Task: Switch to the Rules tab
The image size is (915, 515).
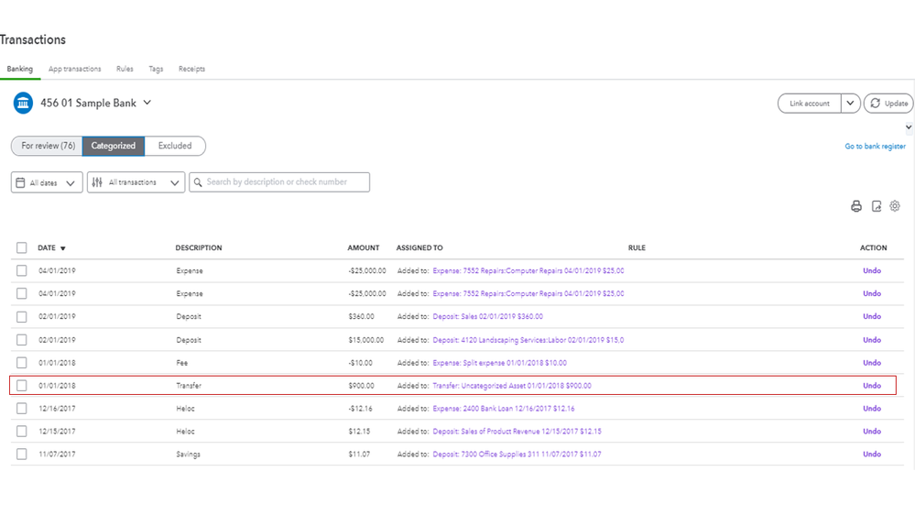Action: [125, 69]
